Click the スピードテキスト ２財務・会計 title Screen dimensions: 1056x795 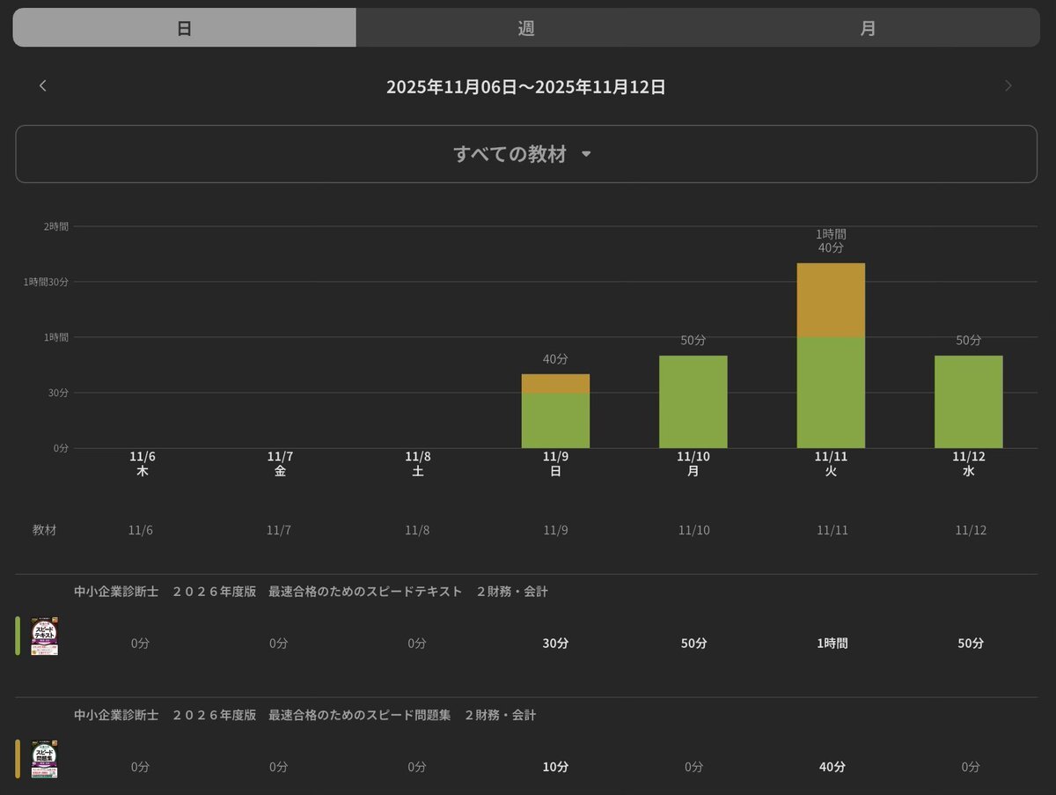311,592
